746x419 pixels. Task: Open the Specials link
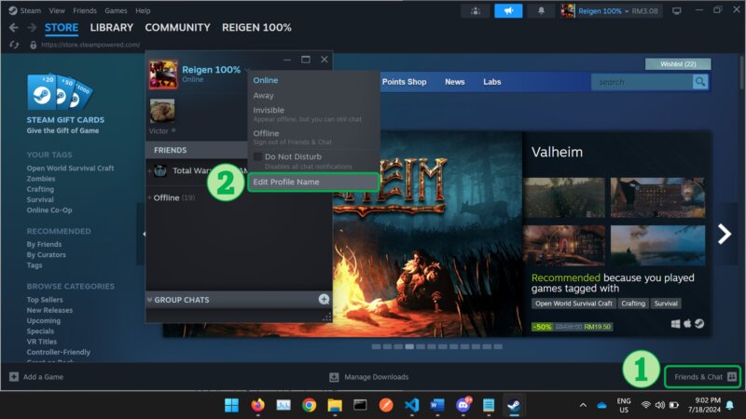point(40,331)
